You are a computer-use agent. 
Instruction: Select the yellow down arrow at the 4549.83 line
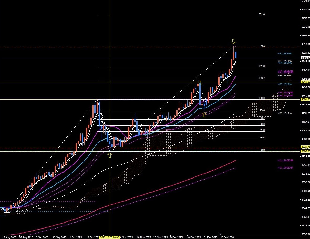[x=200, y=83]
